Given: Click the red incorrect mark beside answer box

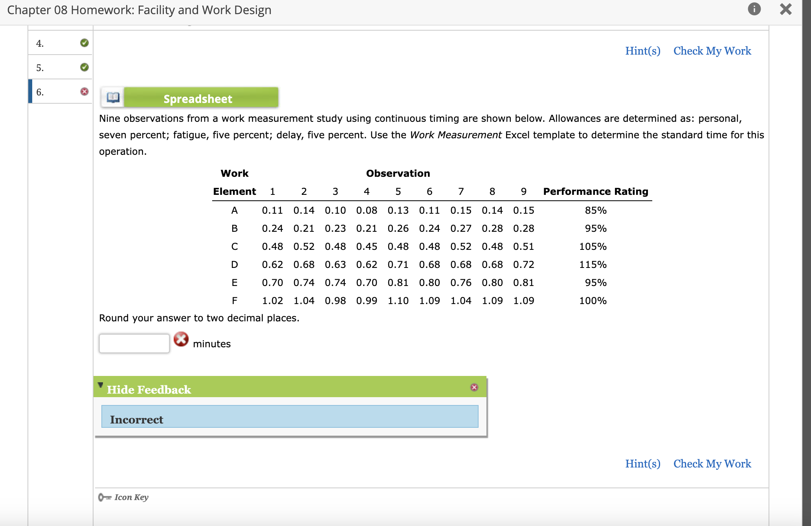Looking at the screenshot, I should click(181, 339).
